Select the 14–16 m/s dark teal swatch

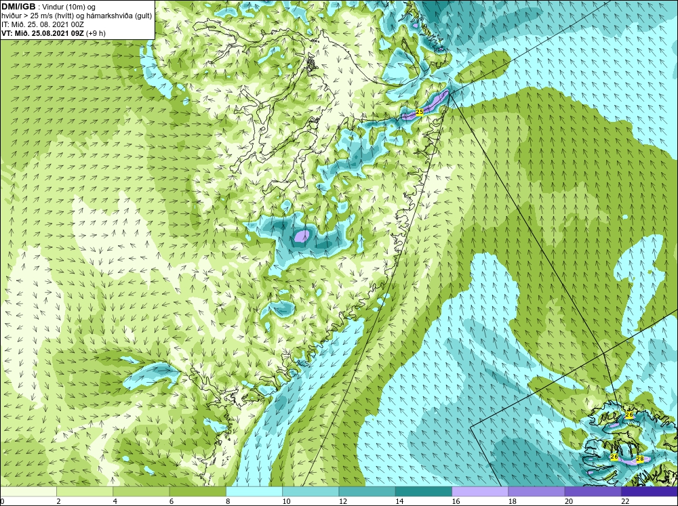(423, 492)
